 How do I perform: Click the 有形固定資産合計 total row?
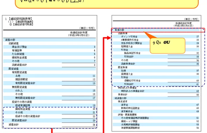(x=49, y=83)
